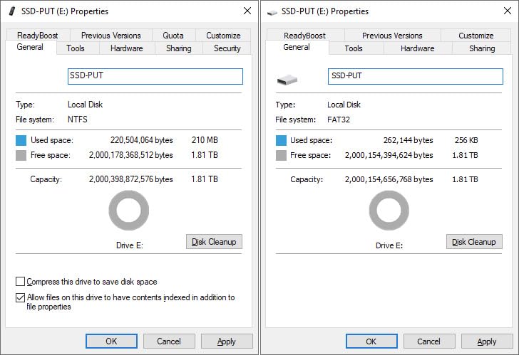Click Disk Cleanup button in NTFS window

214,242
